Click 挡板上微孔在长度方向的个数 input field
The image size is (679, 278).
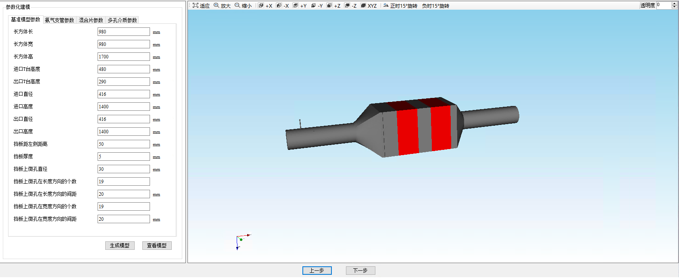tap(124, 182)
